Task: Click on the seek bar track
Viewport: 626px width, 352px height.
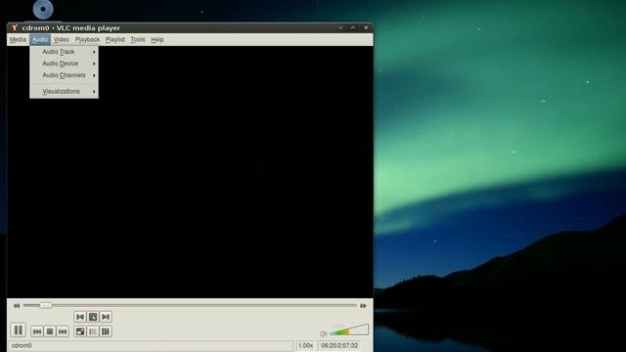Action: click(x=190, y=305)
